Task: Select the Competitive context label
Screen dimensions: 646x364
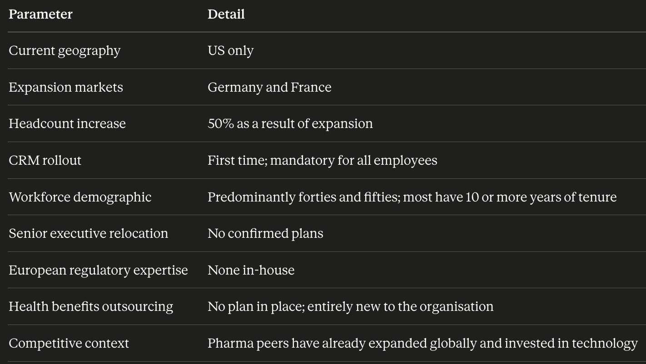Action: [69, 343]
